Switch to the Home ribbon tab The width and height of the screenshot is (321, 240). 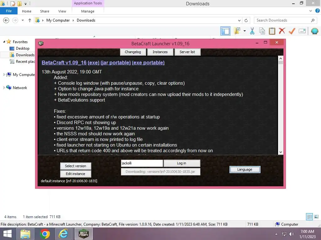tap(27, 11)
